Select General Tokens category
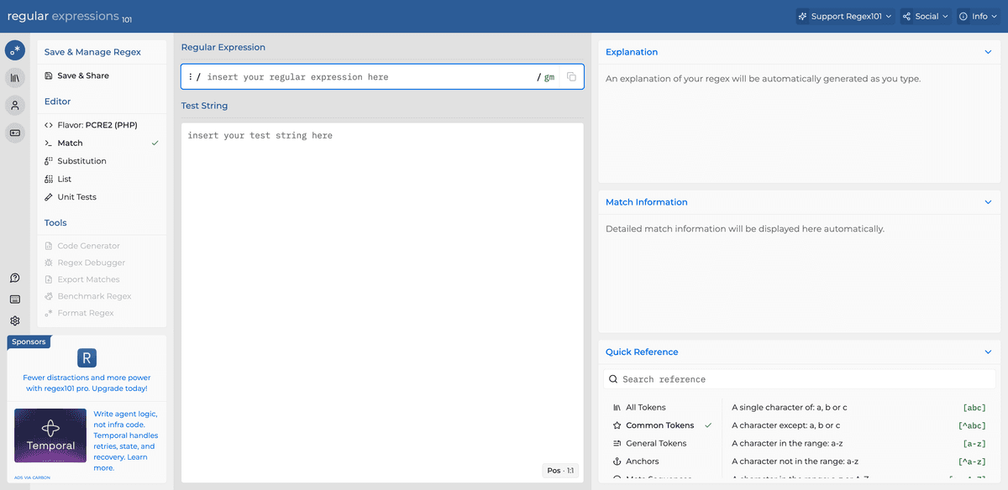The image size is (1008, 490). coord(662,444)
